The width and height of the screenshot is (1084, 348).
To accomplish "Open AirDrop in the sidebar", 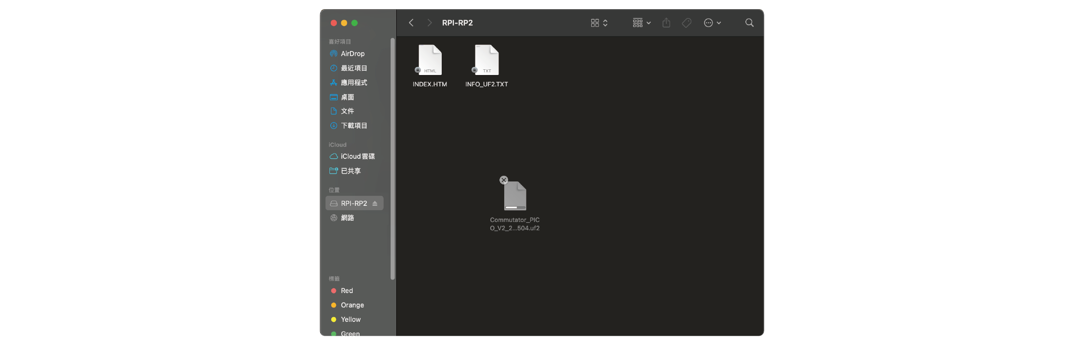I will point(354,54).
